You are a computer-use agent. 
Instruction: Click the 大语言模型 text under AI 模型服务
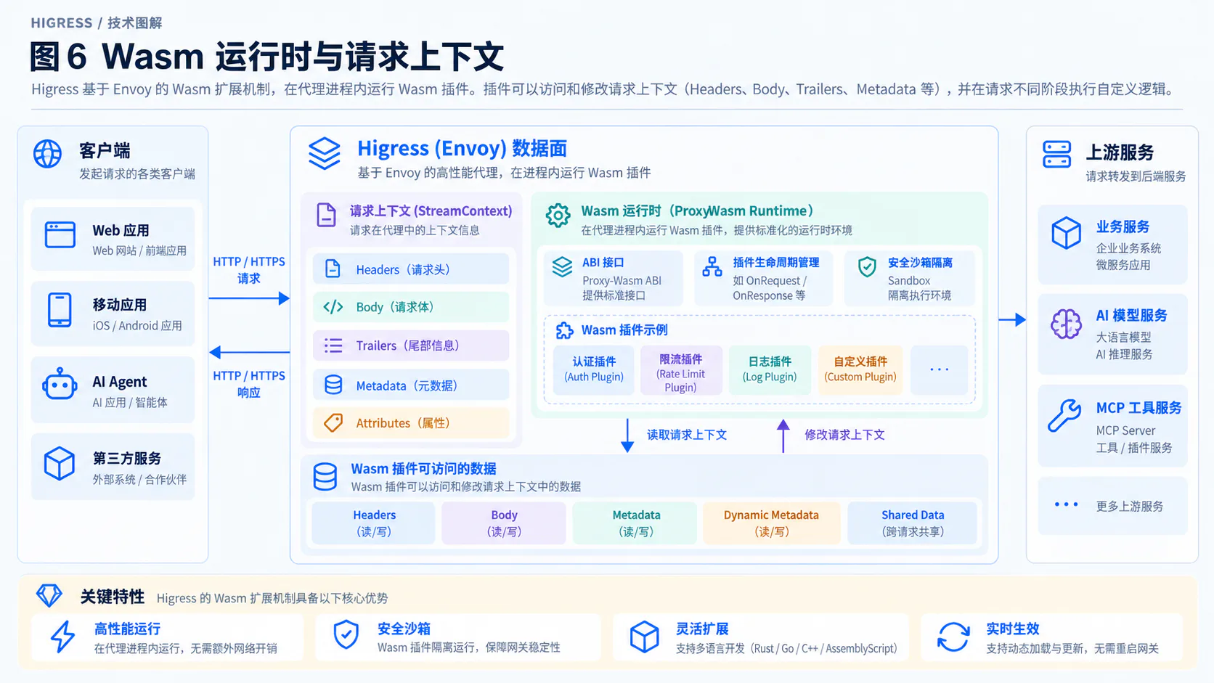pyautogui.click(x=1123, y=338)
